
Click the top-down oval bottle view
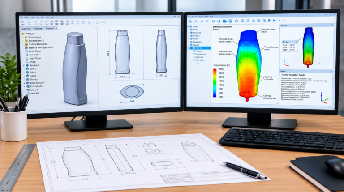(x=132, y=92)
